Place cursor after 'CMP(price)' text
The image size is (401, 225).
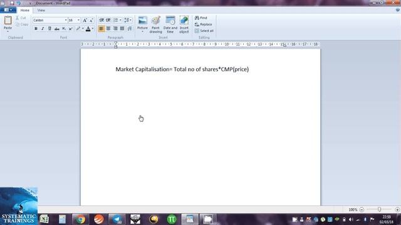249,69
